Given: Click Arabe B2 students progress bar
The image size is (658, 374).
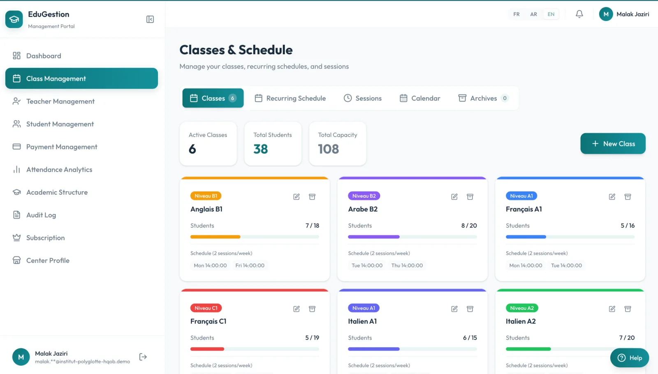Looking at the screenshot, I should pyautogui.click(x=412, y=237).
